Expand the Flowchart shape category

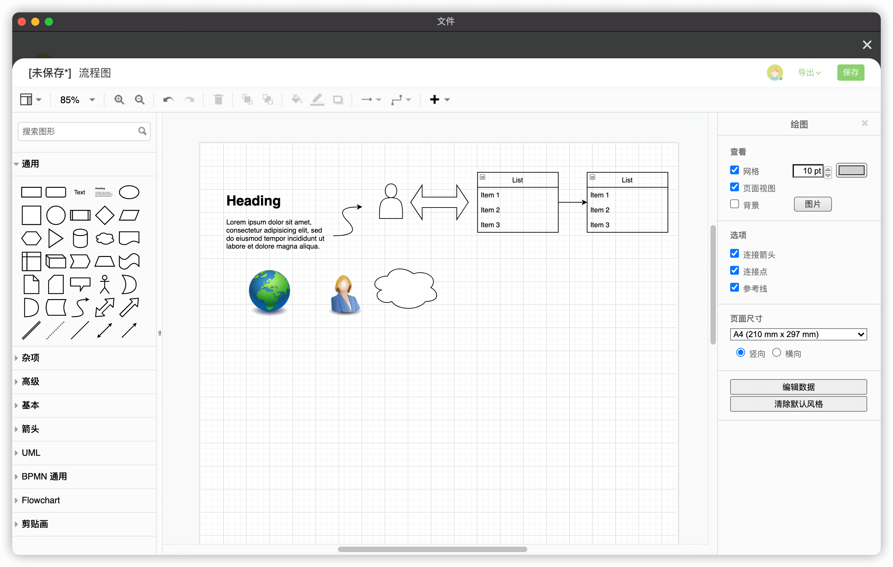coord(41,500)
